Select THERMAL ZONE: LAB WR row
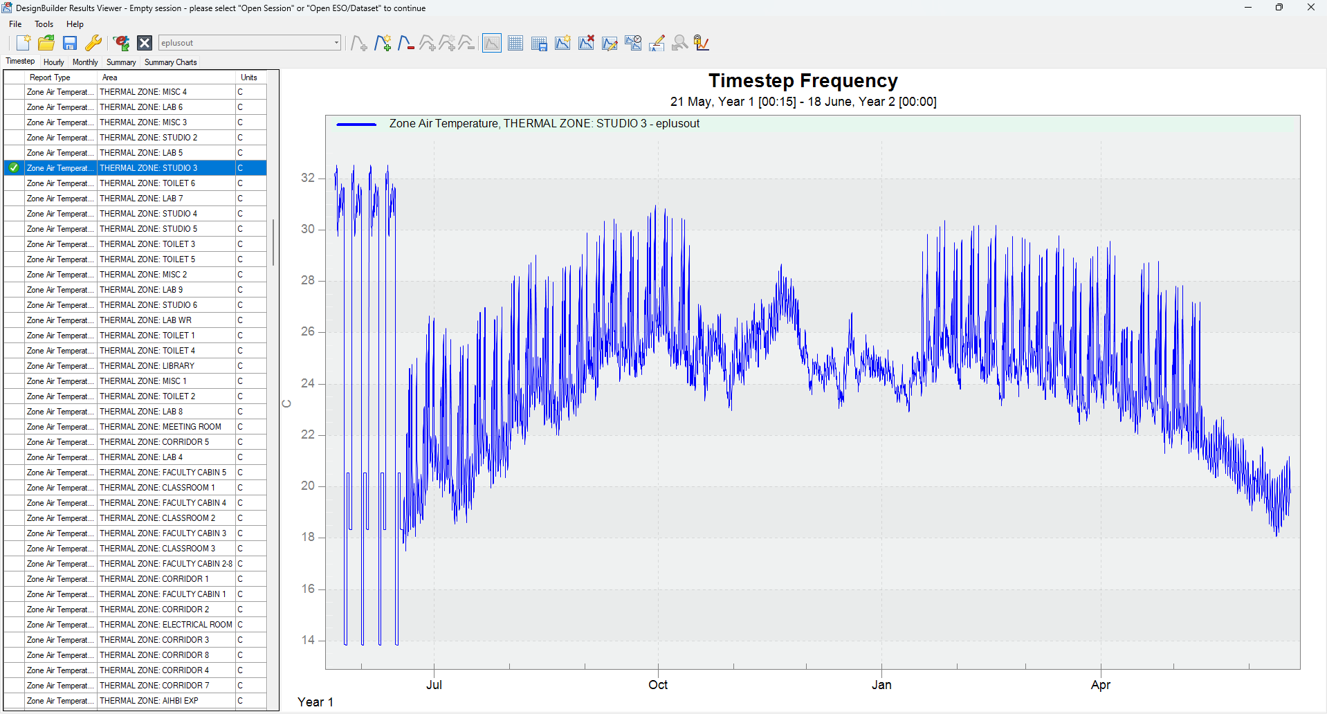Screen dimensions: 1327x714 (135, 320)
